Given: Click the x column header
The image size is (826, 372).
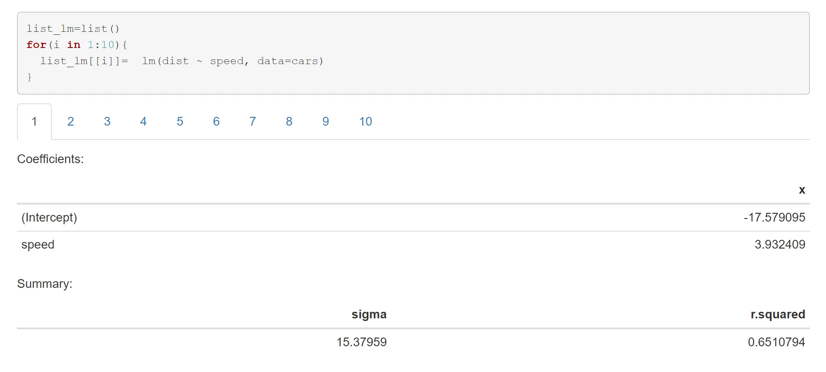Looking at the screenshot, I should click(802, 190).
